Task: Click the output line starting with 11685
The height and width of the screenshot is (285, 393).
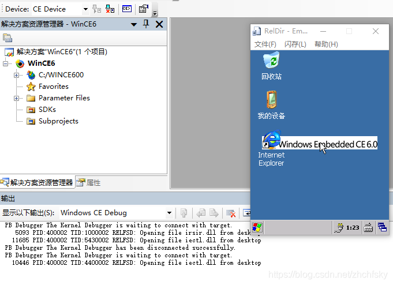Action: pos(136,240)
